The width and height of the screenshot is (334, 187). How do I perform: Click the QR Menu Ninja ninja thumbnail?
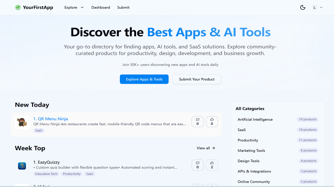pyautogui.click(x=22, y=122)
